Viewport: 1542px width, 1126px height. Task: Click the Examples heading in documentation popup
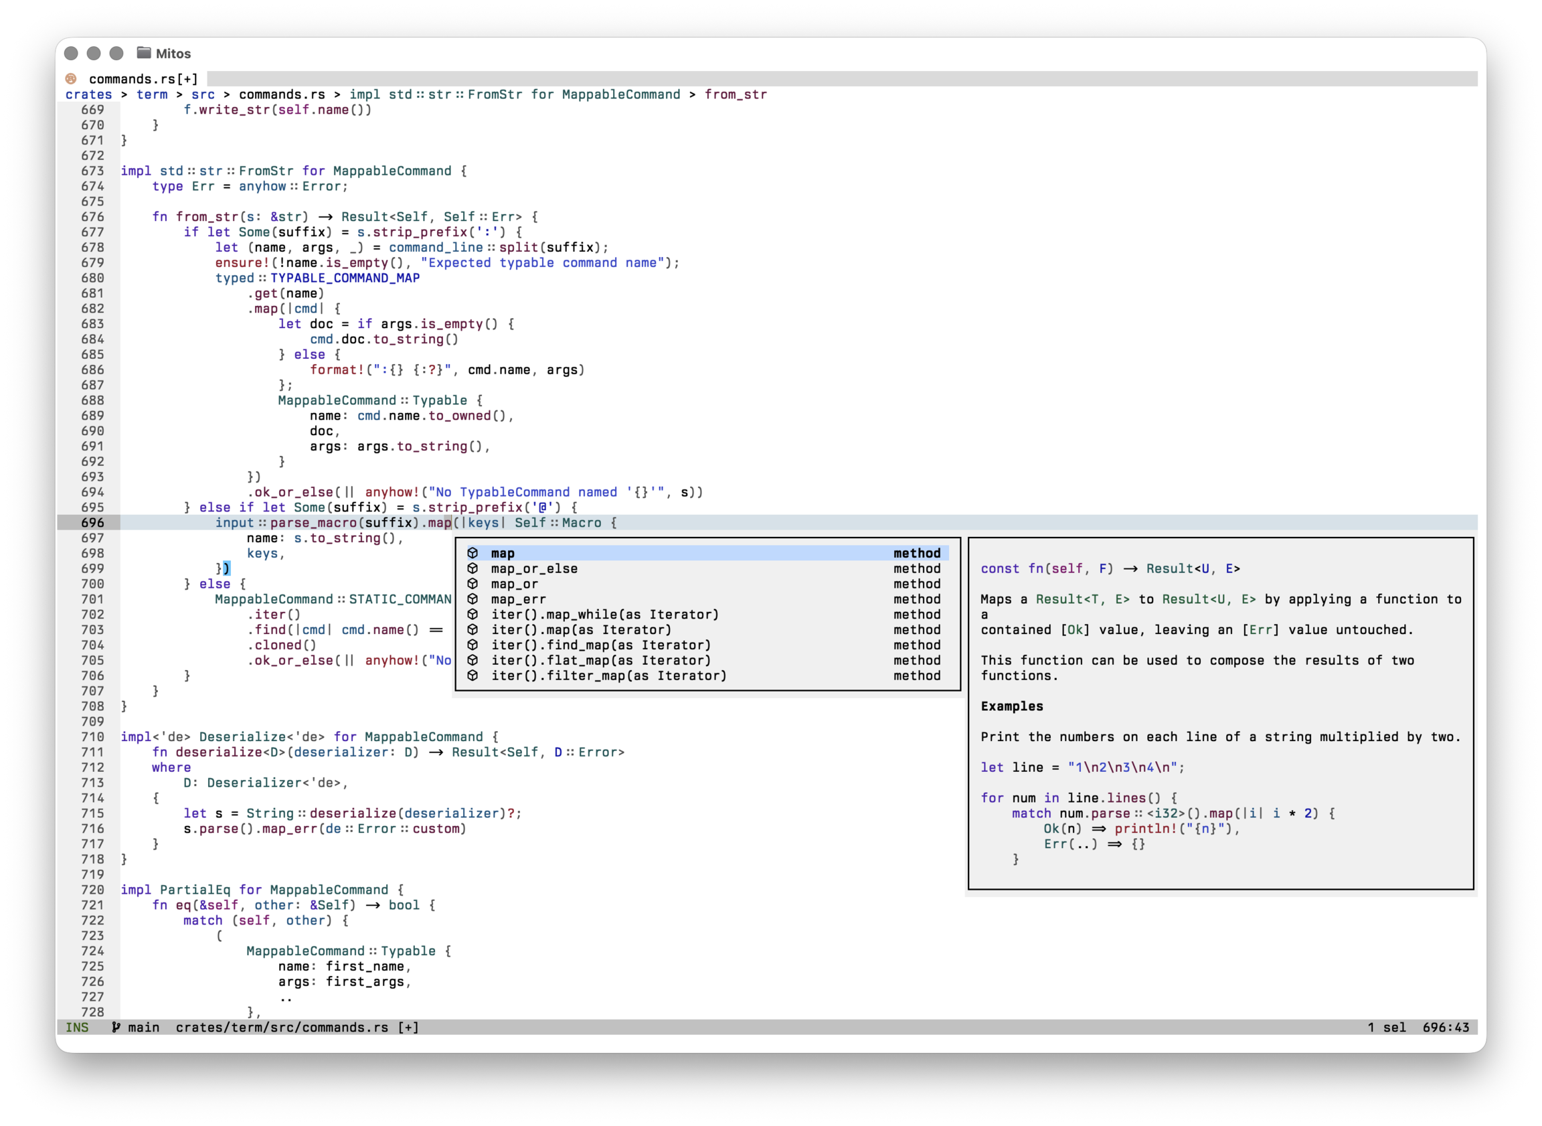1012,706
